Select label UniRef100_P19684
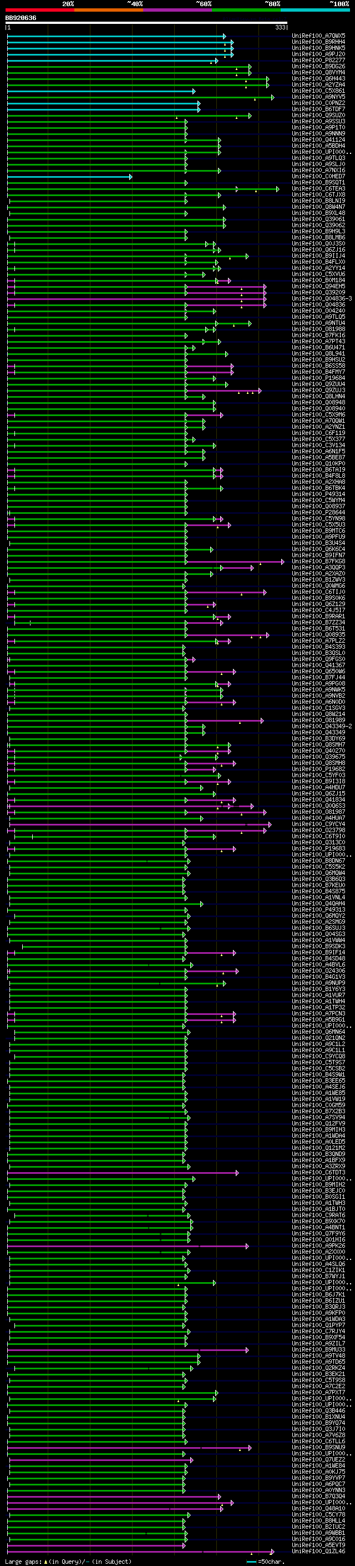The image size is (355, 1566). [318, 378]
